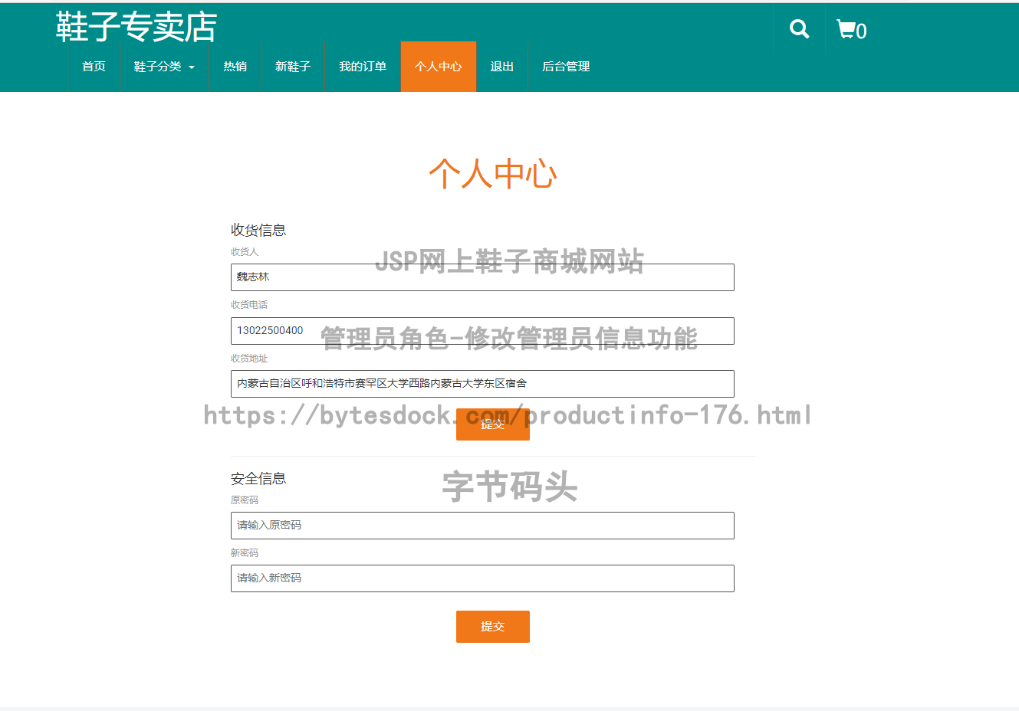1019x711 pixels.
Task: Select the 鞋子专卖店 store logo
Action: click(x=134, y=27)
